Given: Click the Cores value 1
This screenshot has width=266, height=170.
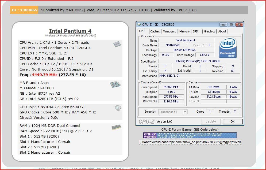Looking at the screenshot, I should pyautogui.click(x=210, y=112).
